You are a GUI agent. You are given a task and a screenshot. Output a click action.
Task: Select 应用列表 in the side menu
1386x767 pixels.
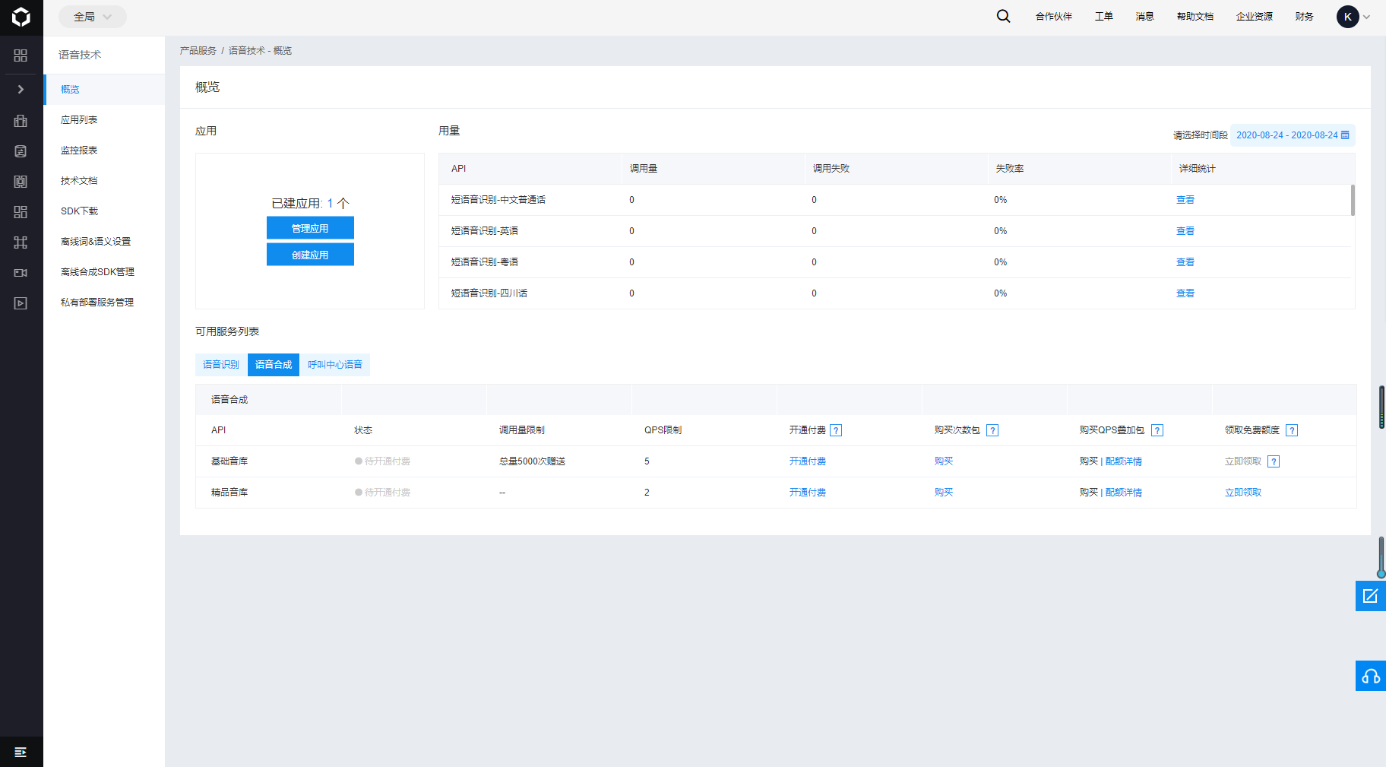point(105,120)
